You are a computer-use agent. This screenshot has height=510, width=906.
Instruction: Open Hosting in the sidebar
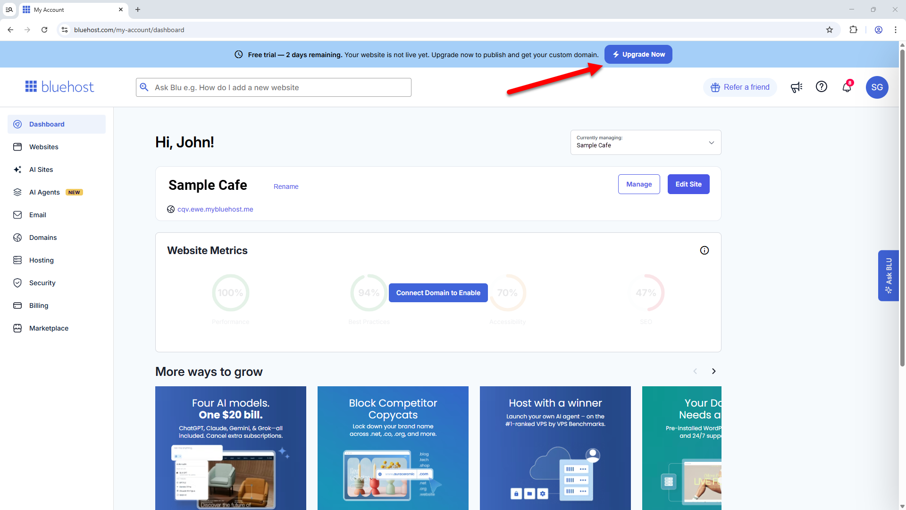tap(57, 260)
